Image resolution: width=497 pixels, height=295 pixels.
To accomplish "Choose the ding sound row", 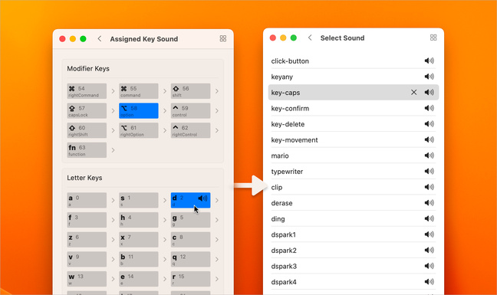I will tap(354, 218).
